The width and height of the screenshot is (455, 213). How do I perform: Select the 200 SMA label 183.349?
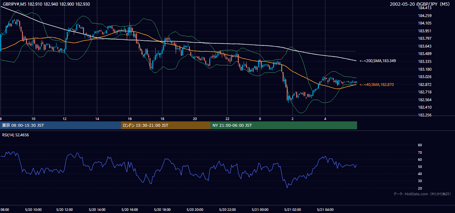(378, 61)
